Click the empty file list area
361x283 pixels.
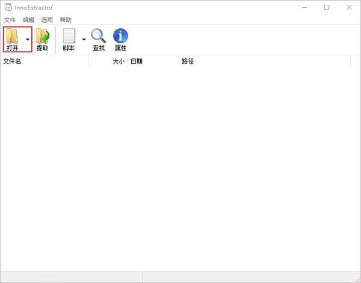point(180,169)
